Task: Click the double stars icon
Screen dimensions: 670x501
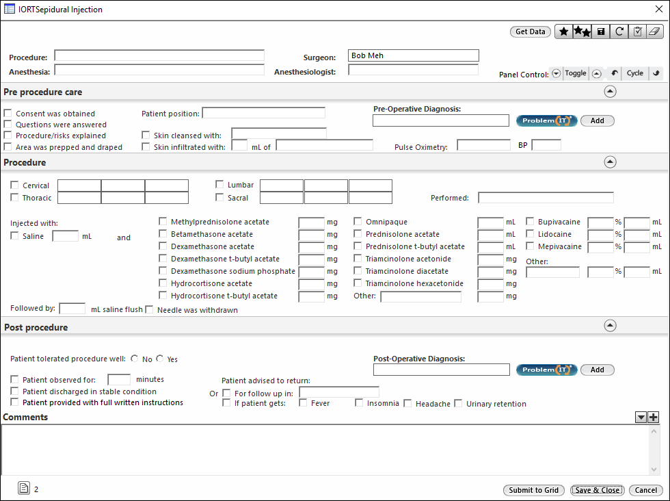Action: point(582,31)
